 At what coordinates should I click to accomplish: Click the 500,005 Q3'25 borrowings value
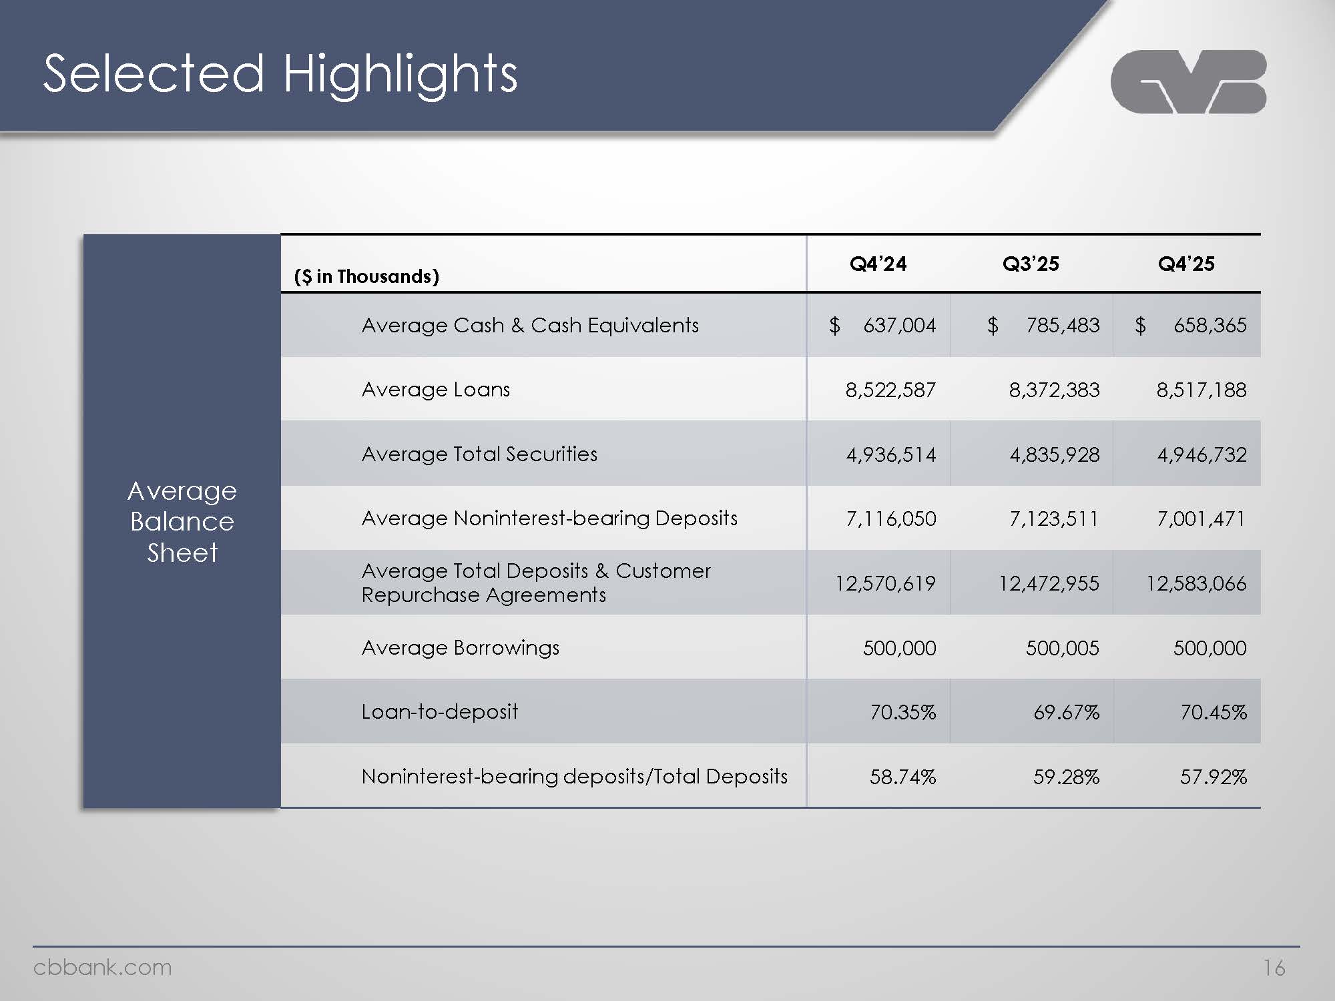(x=1062, y=648)
